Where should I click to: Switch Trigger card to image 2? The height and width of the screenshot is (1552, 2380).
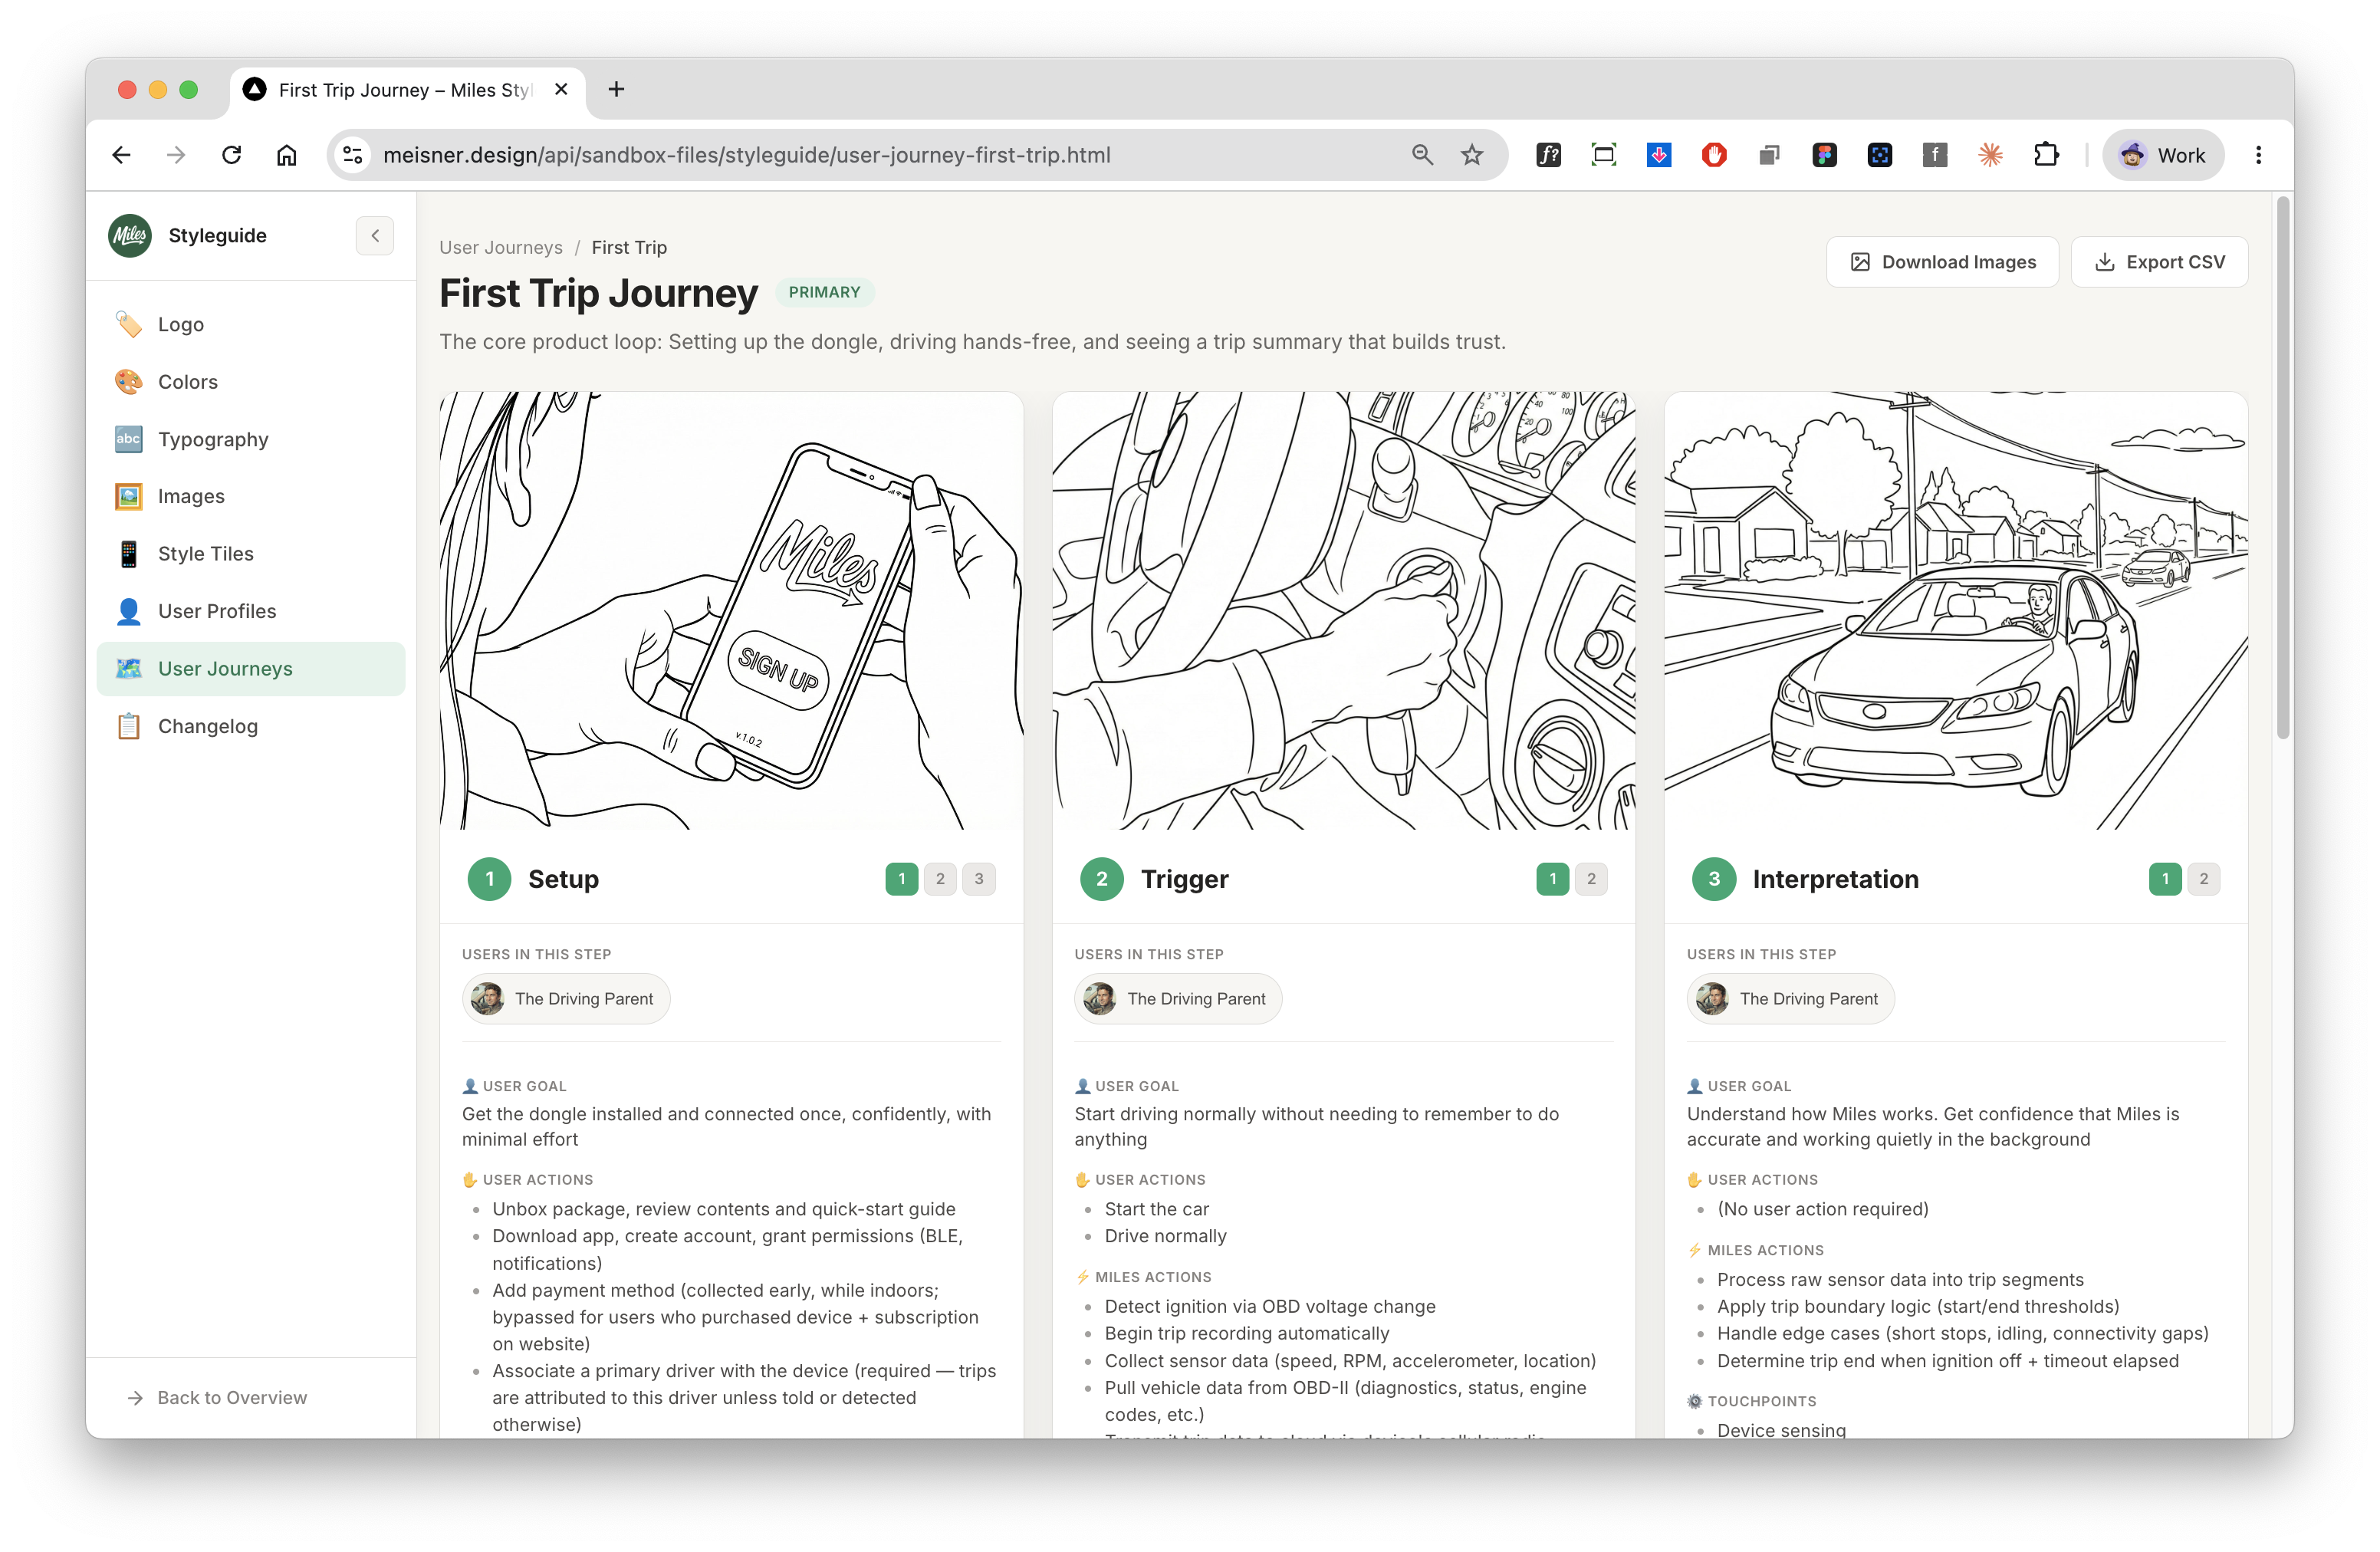point(1591,879)
